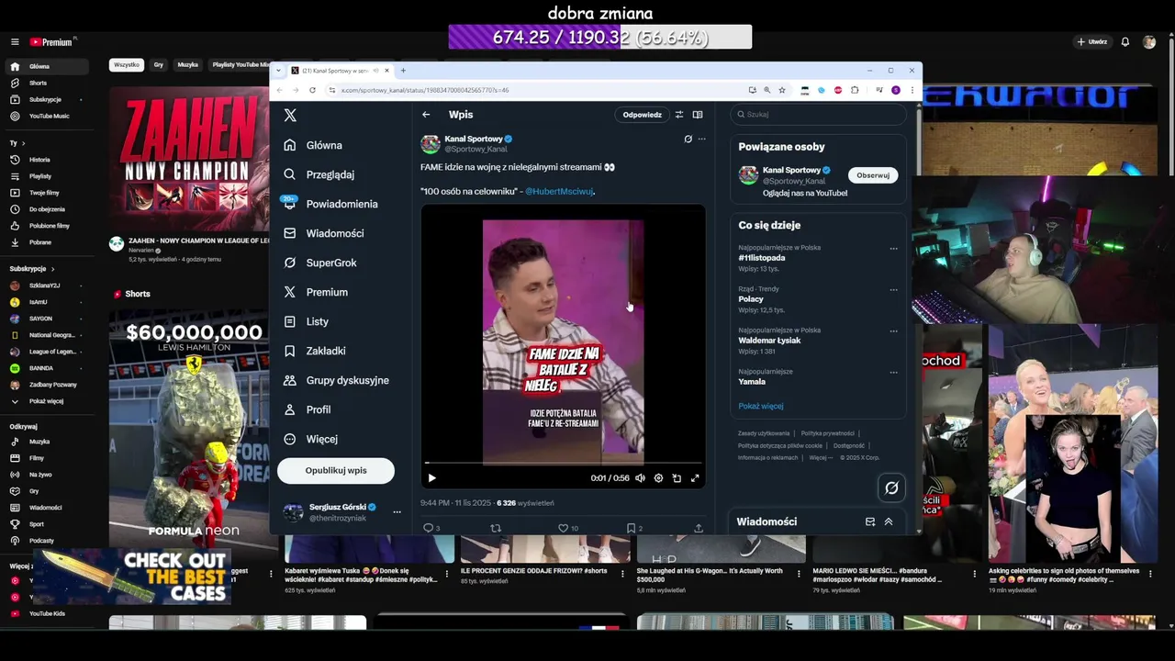The height and width of the screenshot is (661, 1175).
Task: Click the Szukaj search field on X
Action: [818, 115]
